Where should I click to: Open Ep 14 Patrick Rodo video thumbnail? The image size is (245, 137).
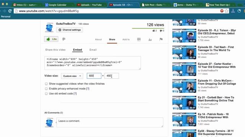(x=184, y=119)
